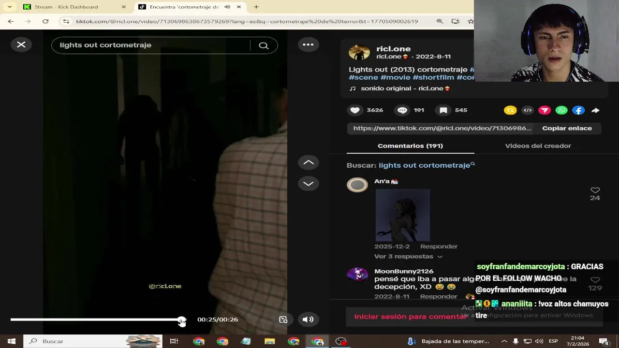The height and width of the screenshot is (348, 619).
Task: Open the mini-player icon beside the volume
Action: [x=283, y=319]
